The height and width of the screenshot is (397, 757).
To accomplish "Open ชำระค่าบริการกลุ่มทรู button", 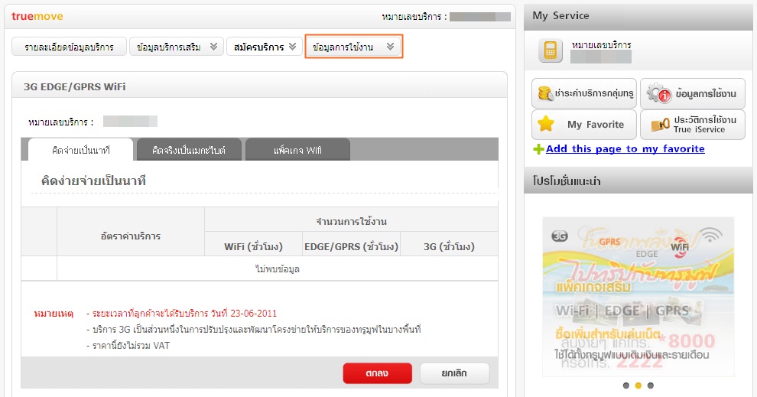I will 584,93.
